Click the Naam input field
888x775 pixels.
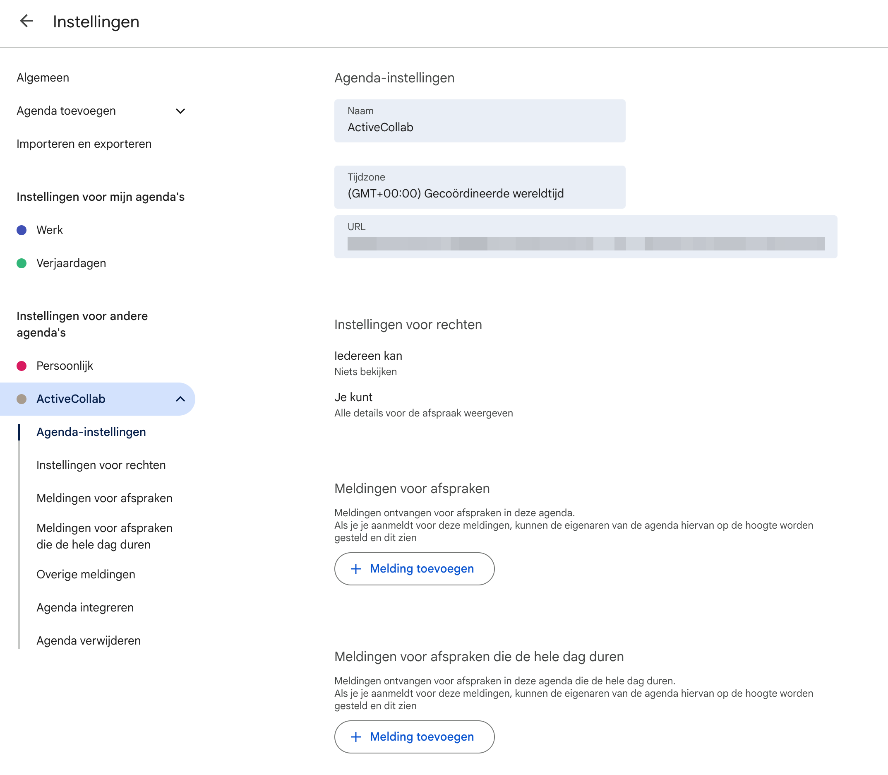(x=480, y=121)
